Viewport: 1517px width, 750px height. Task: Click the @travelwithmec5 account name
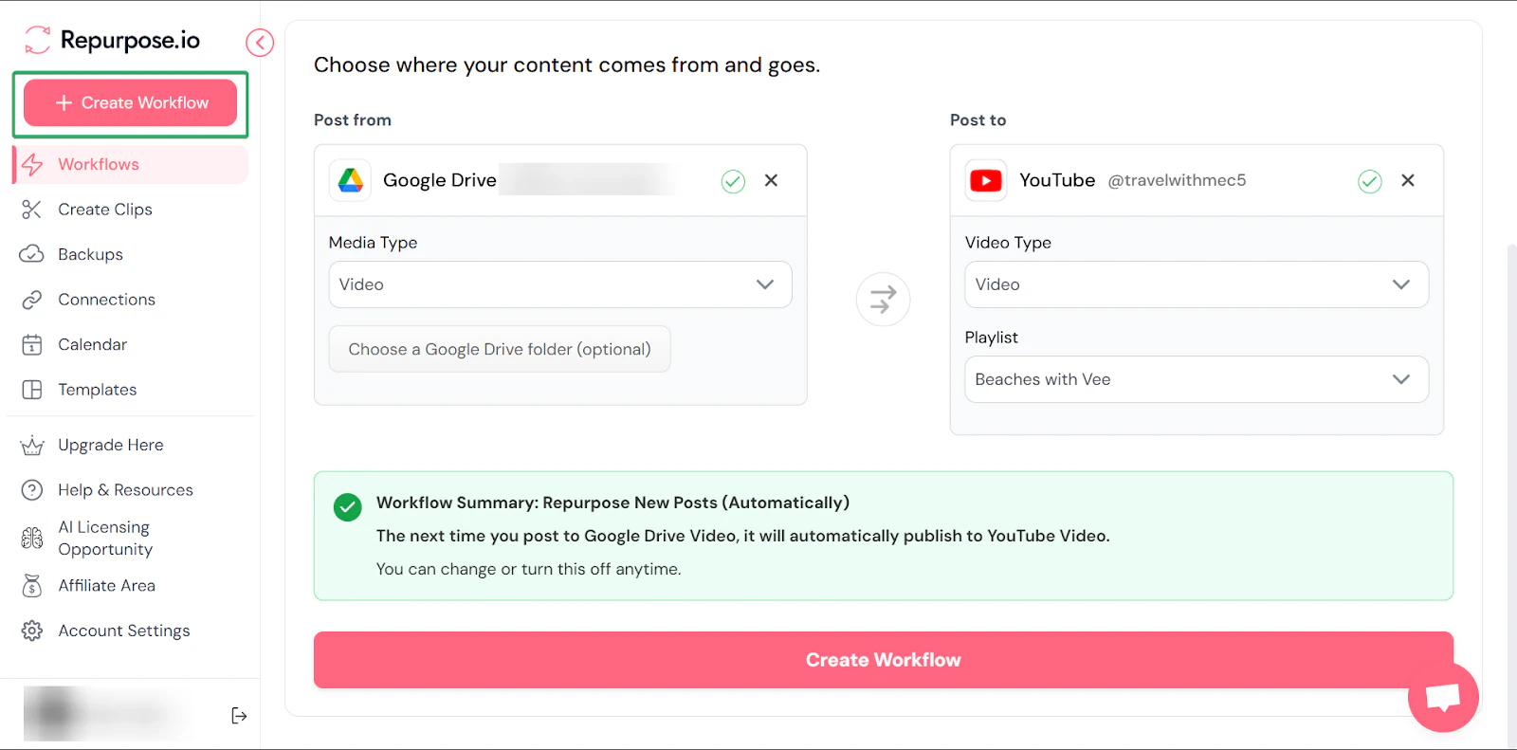pyautogui.click(x=1177, y=180)
